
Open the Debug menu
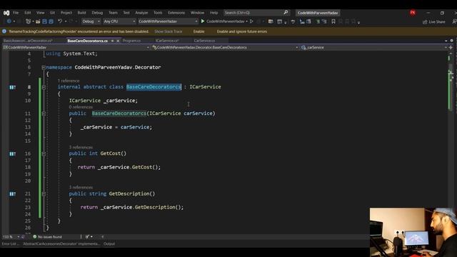point(97,13)
